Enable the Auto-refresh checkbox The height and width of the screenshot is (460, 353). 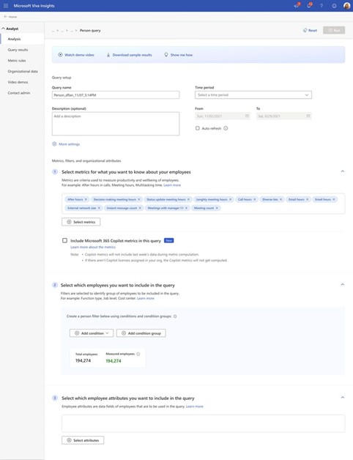click(198, 128)
